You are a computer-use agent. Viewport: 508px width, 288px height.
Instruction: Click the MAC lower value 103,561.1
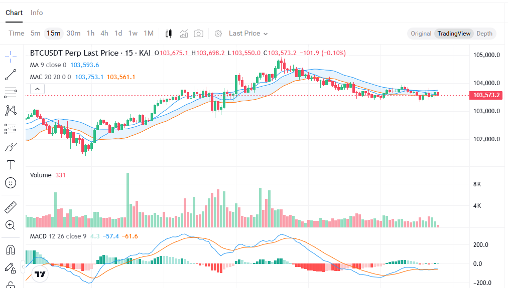pyautogui.click(x=121, y=77)
